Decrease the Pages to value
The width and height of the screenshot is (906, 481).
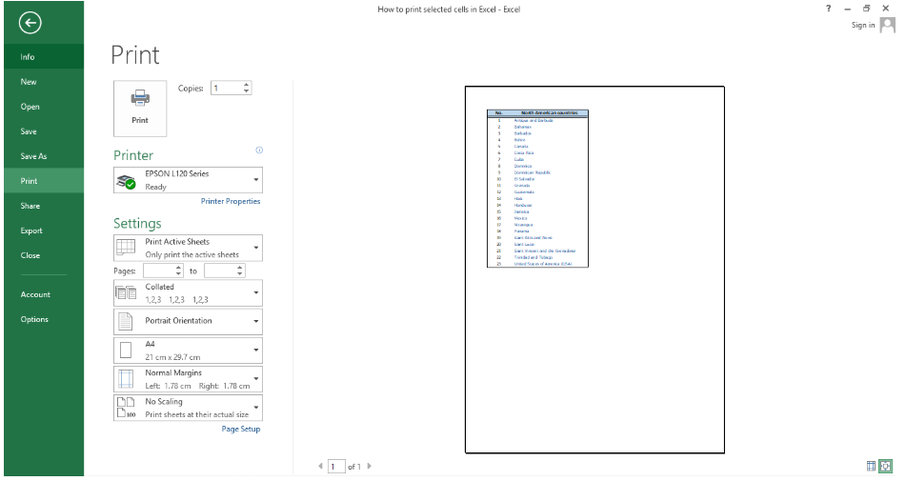tap(239, 273)
